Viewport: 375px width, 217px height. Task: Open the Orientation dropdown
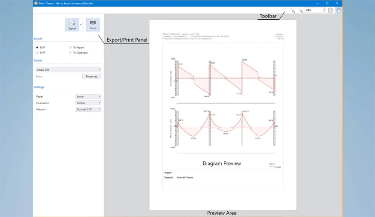click(x=88, y=103)
